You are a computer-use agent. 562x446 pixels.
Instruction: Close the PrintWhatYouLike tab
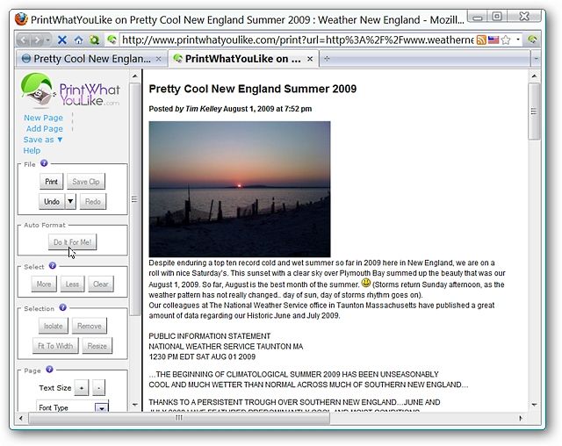[310, 59]
